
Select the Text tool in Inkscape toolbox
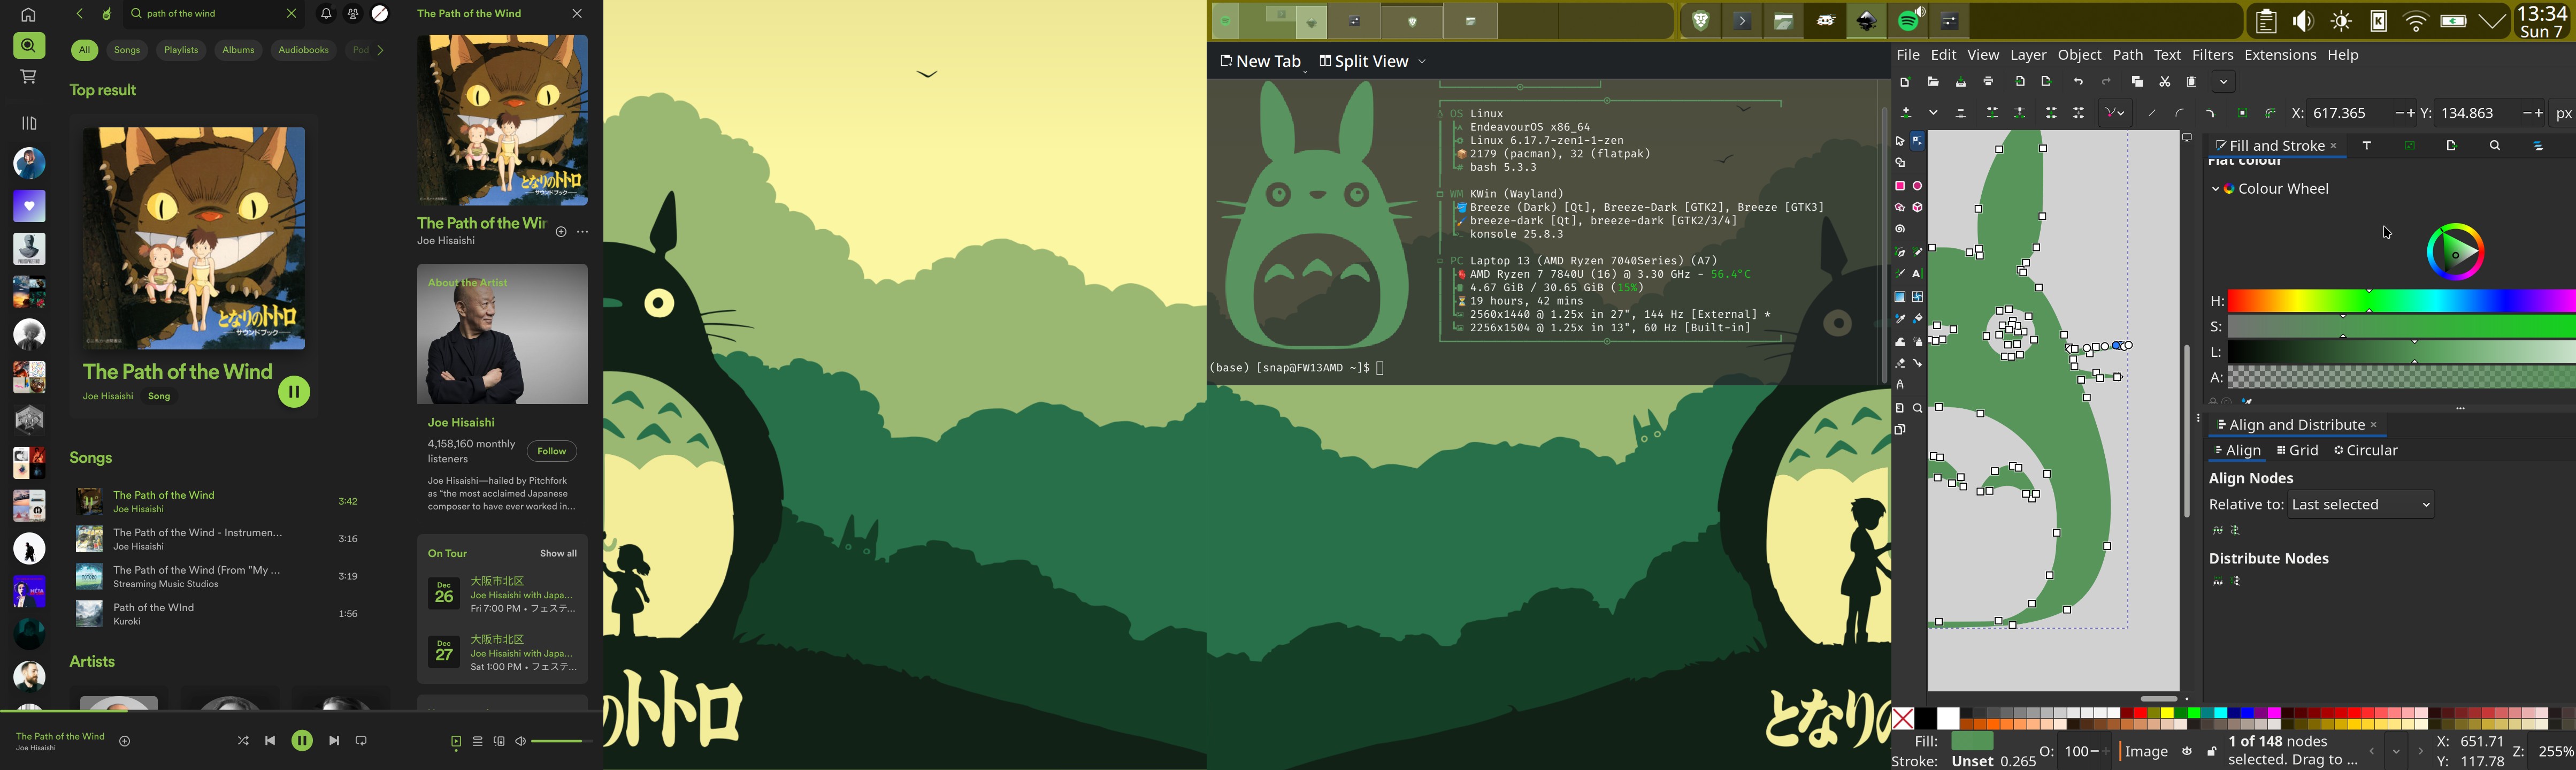click(1917, 274)
